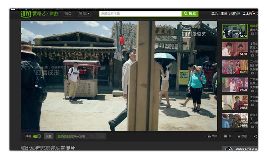The height and width of the screenshot is (159, 267).
Task: Expand the 导航 navigation dropdown
Action: pos(85,14)
